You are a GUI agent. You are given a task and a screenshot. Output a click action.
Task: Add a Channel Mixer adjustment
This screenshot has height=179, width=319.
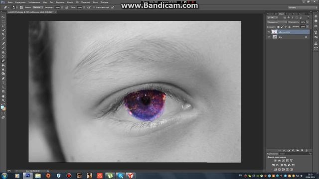[x=289, y=165]
